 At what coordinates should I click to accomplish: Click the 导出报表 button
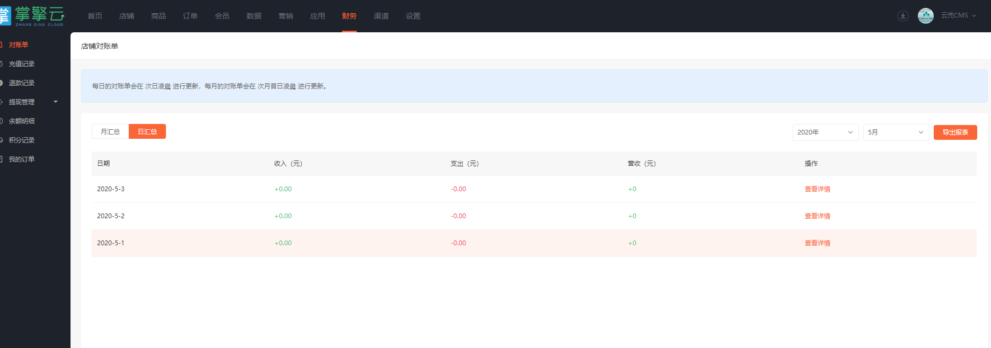click(x=955, y=132)
